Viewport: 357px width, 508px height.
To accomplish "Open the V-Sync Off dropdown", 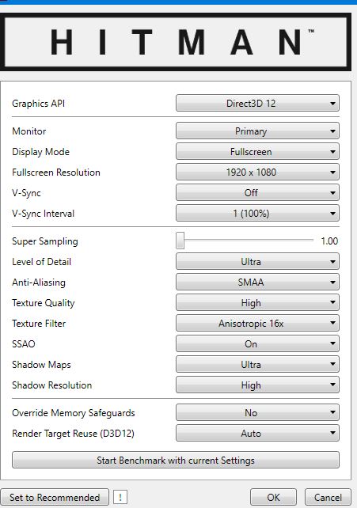I will pos(257,193).
